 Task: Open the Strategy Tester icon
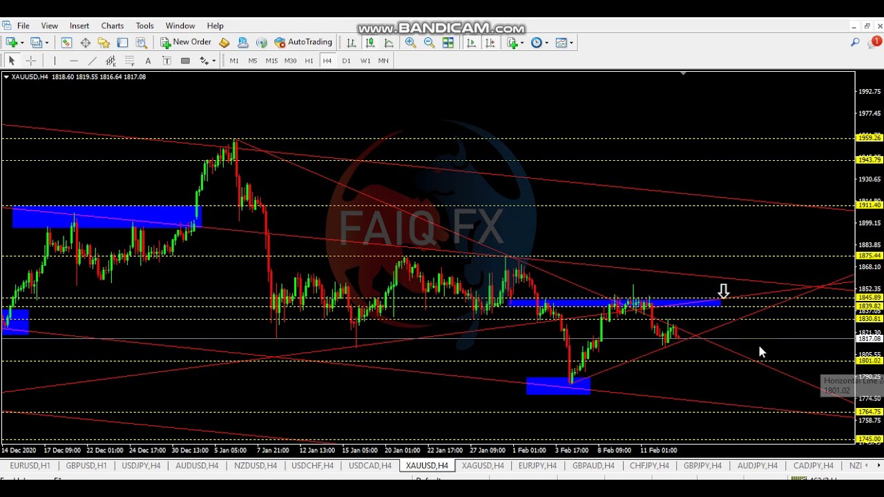[x=141, y=43]
